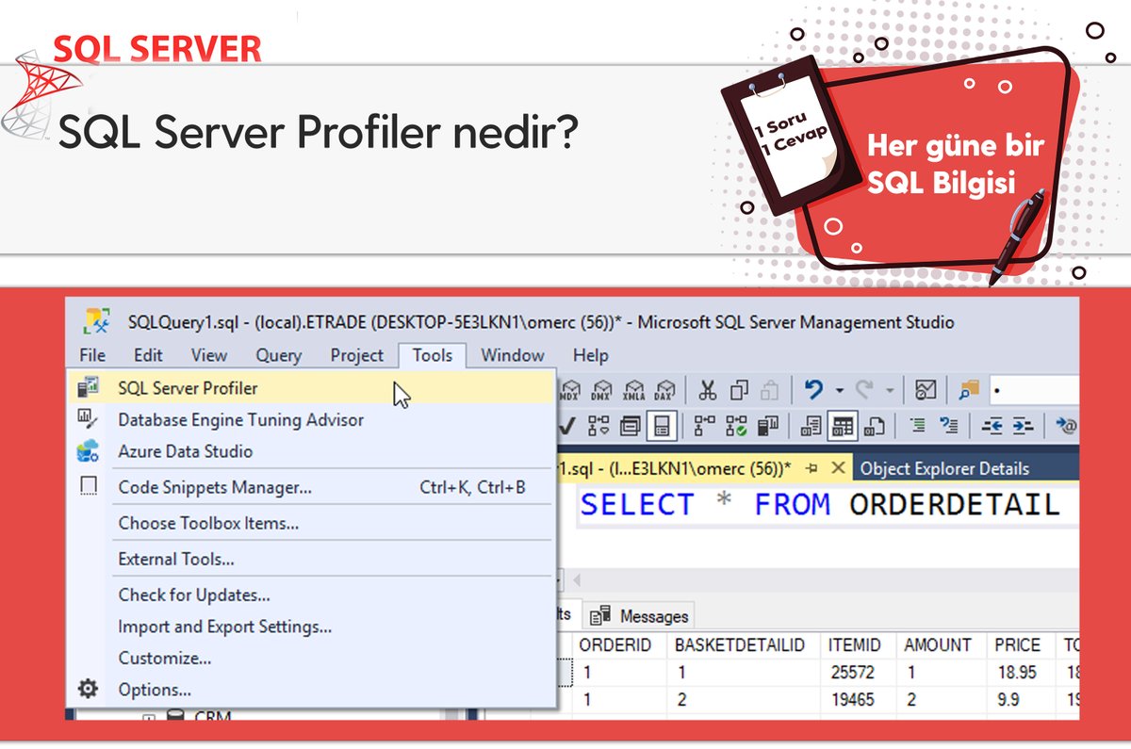The width and height of the screenshot is (1131, 749).
Task: Display the Estimated Execution Plan
Action: coord(598,427)
